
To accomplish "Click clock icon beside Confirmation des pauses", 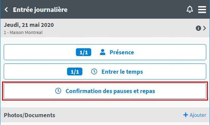I will click(58, 91).
